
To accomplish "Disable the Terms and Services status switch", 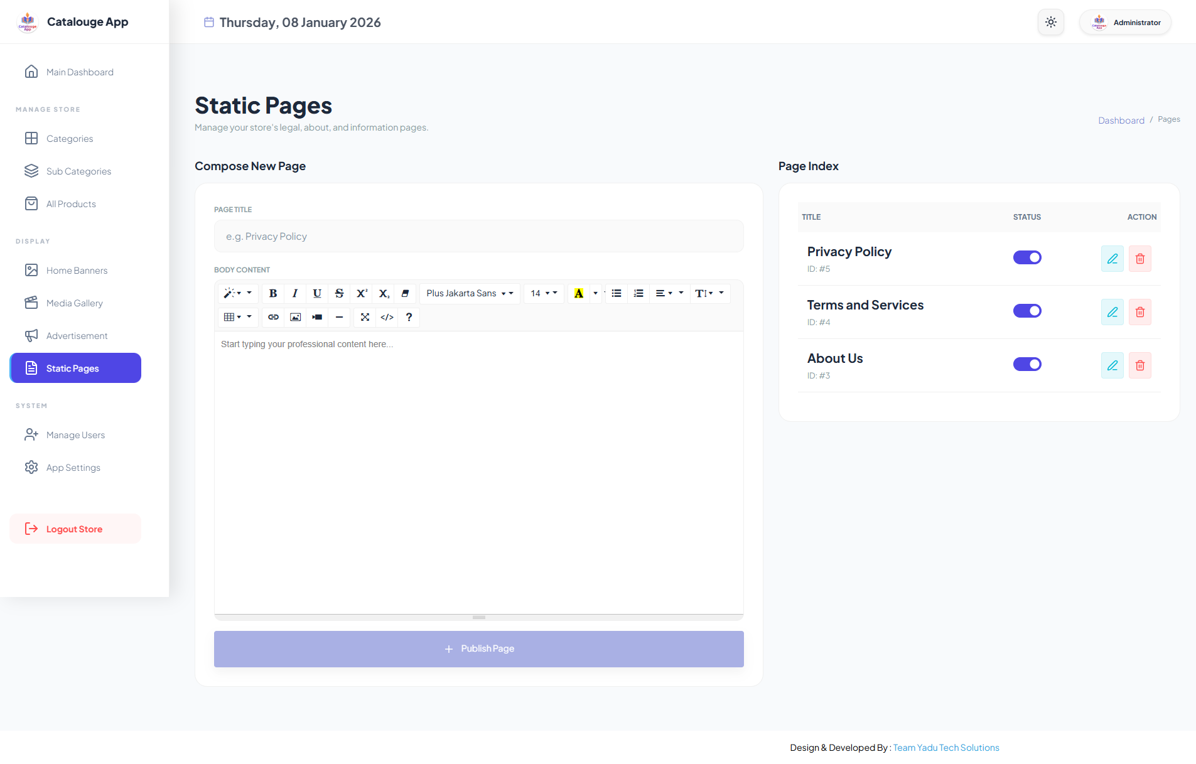I will (x=1027, y=311).
